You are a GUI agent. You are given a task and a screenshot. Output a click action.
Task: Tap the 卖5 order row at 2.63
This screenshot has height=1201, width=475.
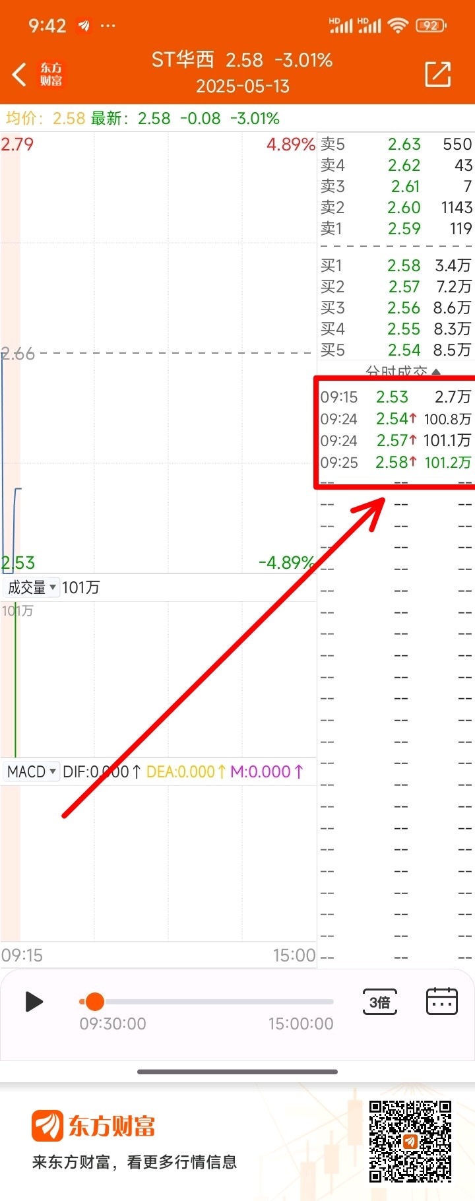[396, 144]
